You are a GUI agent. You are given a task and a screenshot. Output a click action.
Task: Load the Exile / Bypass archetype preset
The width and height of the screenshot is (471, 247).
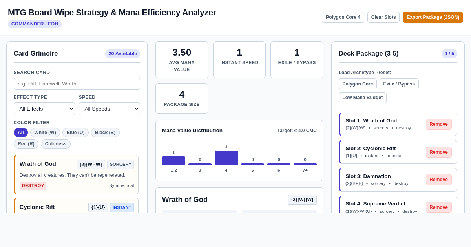coord(399,84)
